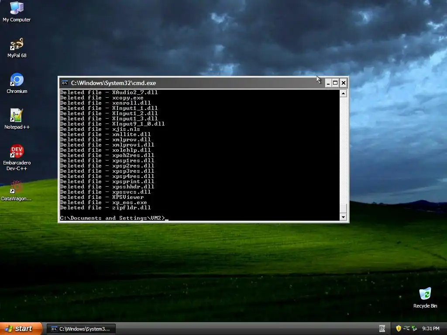447x335 pixels.
Task: Click the line 'Deleted file - xp_eos.exe'
Action: pyautogui.click(x=103, y=202)
